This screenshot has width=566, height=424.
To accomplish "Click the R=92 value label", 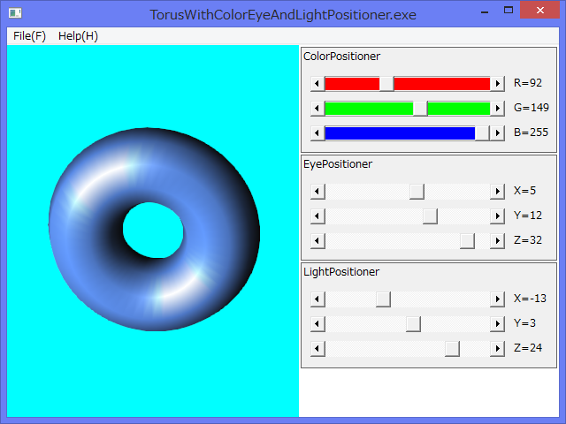I will coord(528,83).
